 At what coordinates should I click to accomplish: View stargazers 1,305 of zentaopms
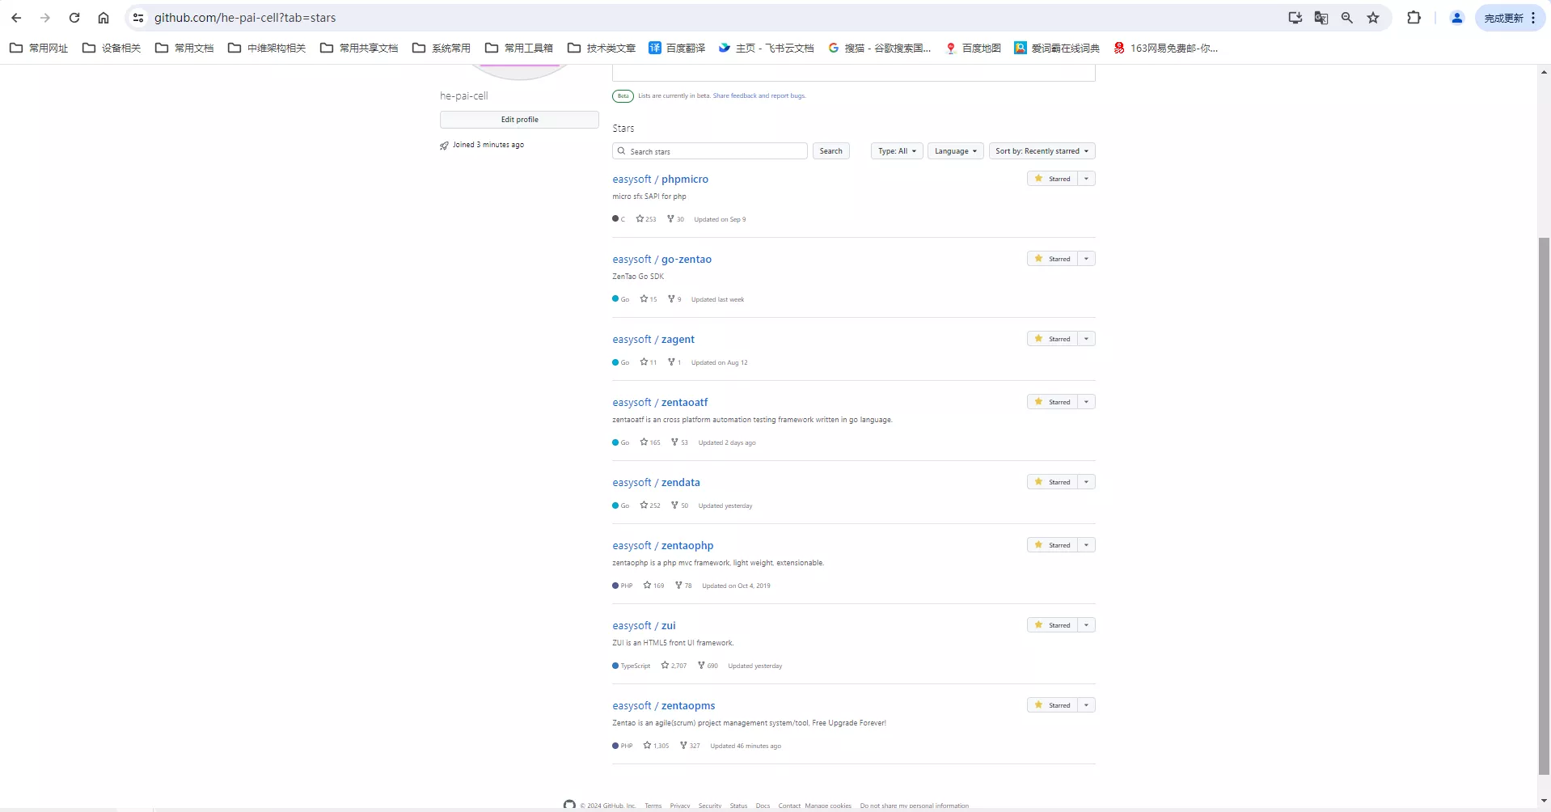click(x=656, y=746)
